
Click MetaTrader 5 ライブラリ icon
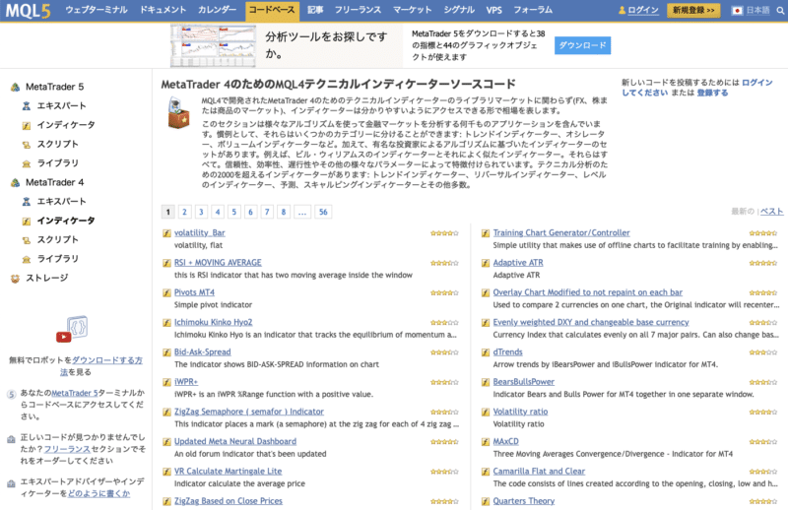(27, 163)
